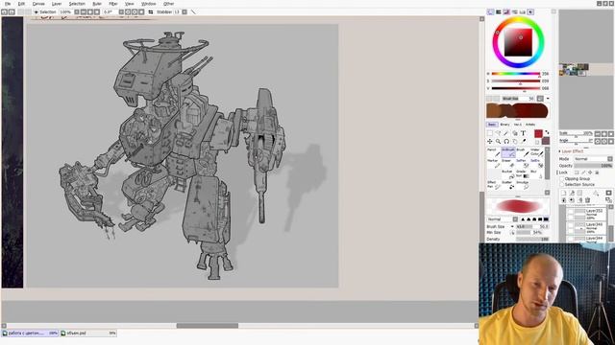Image resolution: width=615 pixels, height=345 pixels.
Task: Click the Density slider bar
Action: [x=532, y=239]
